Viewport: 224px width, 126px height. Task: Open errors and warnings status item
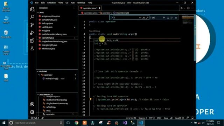point(35,118)
